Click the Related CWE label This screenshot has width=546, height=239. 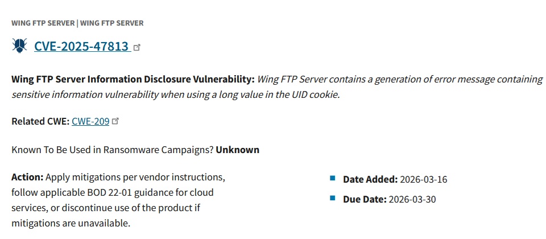(40, 121)
